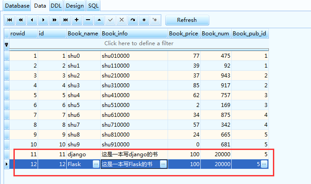Click the refresh data arrow icon
The image size is (311, 184).
pyautogui.click(x=133, y=20)
